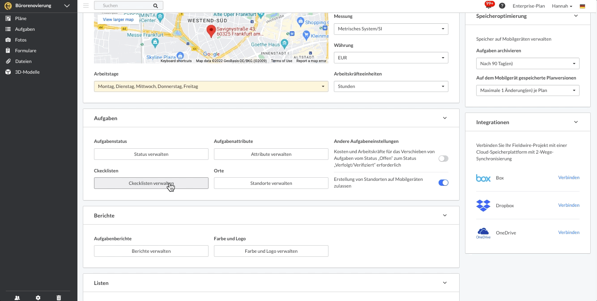Click the German flag language icon
The width and height of the screenshot is (597, 301).
pyautogui.click(x=582, y=6)
